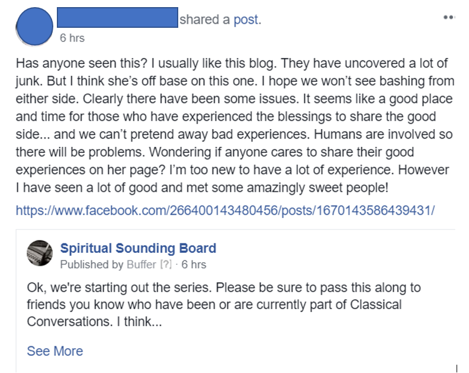Screen dimensions: 469x373
Task: Click "Classical Conversations" in the shared post preview
Action: tap(355, 305)
